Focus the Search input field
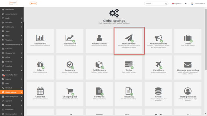The image size is (207, 116). tap(156, 4)
